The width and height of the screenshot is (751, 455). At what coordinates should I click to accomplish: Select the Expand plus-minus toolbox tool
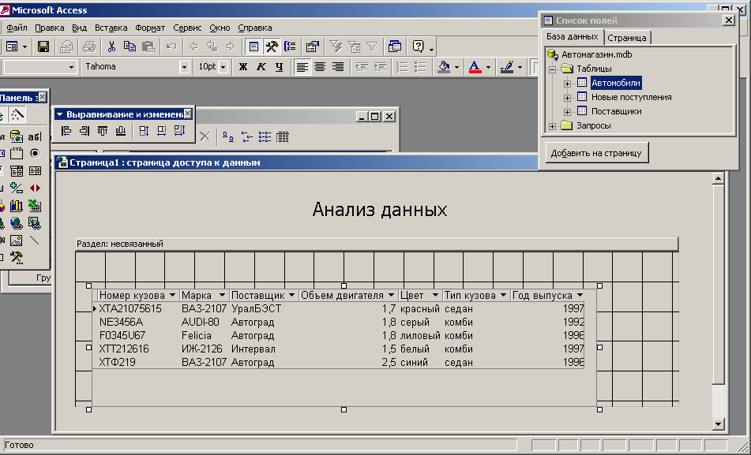pos(17,188)
